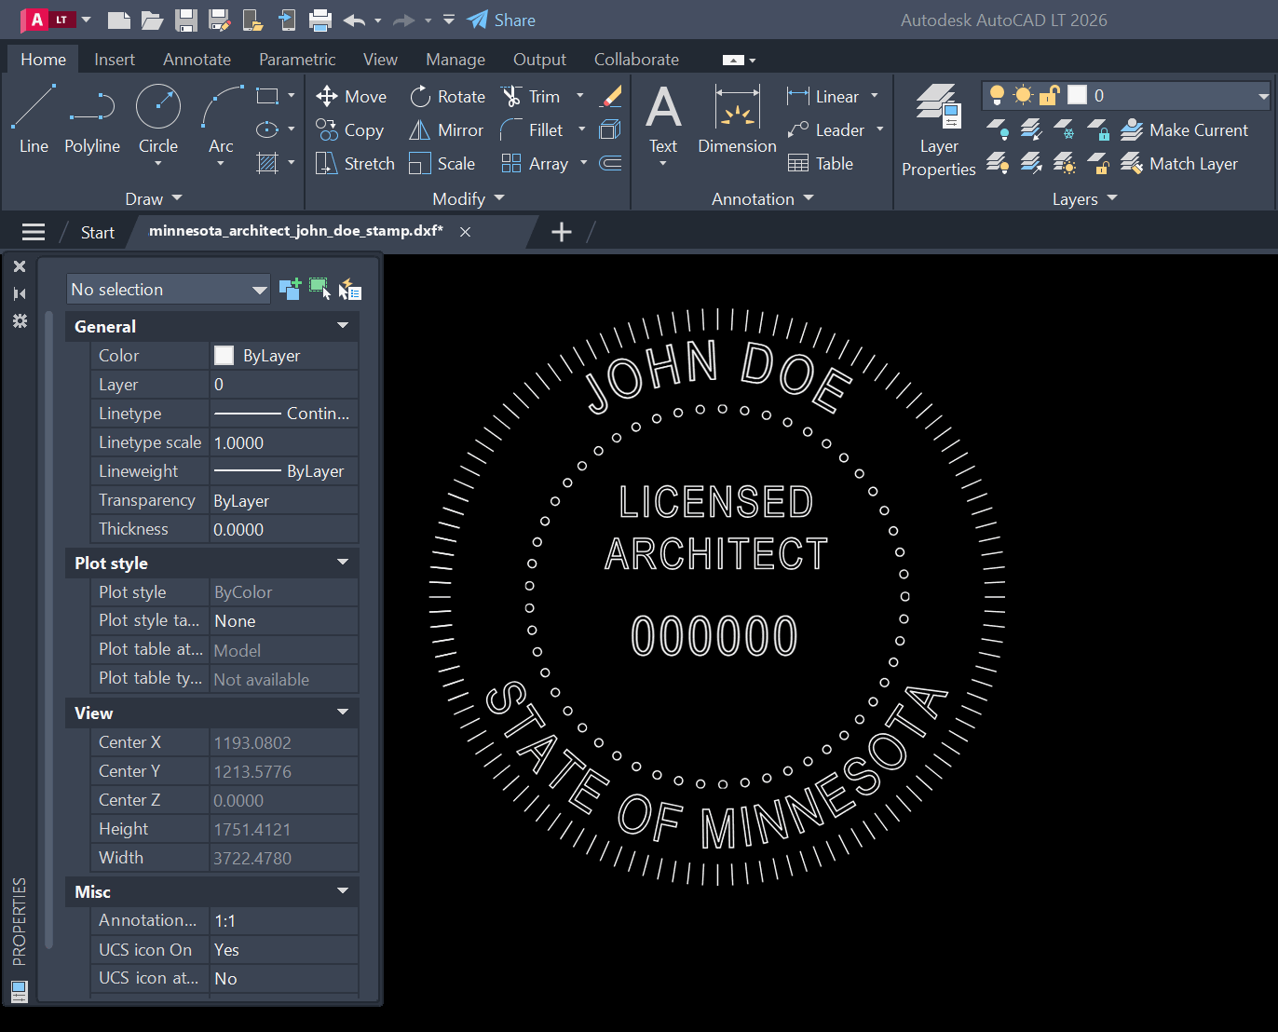Open Layer Properties manager
This screenshot has width=1278, height=1032.
[939, 129]
